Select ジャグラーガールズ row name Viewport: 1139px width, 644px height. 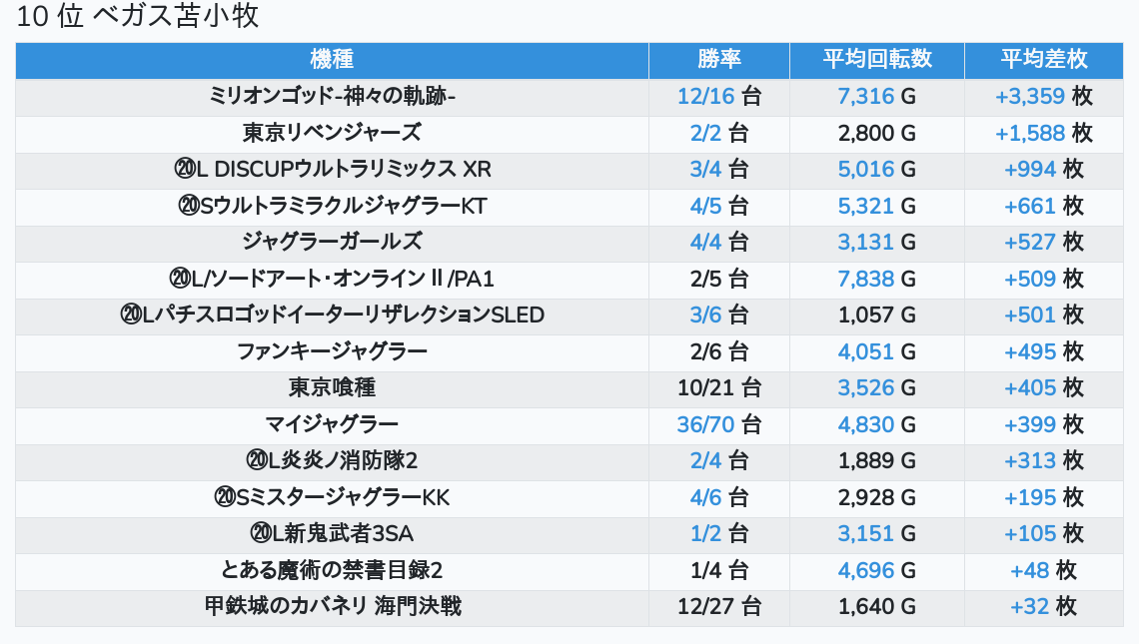[x=332, y=242]
